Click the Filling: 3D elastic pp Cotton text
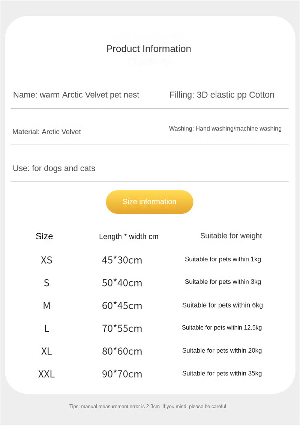300x428 pixels. coord(222,95)
